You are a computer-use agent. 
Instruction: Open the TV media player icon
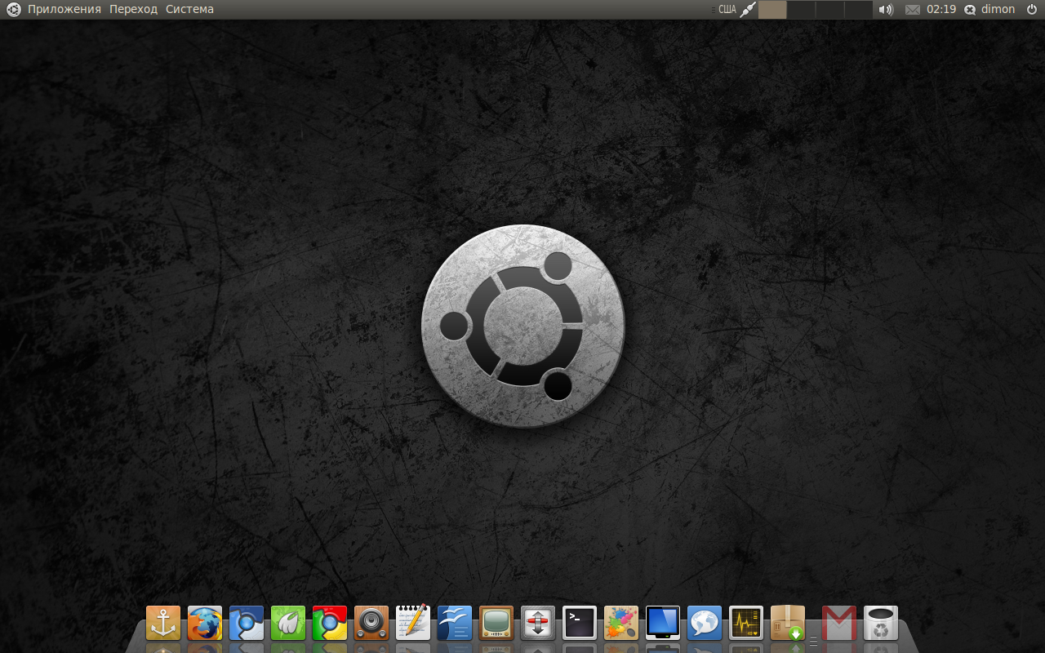[496, 623]
